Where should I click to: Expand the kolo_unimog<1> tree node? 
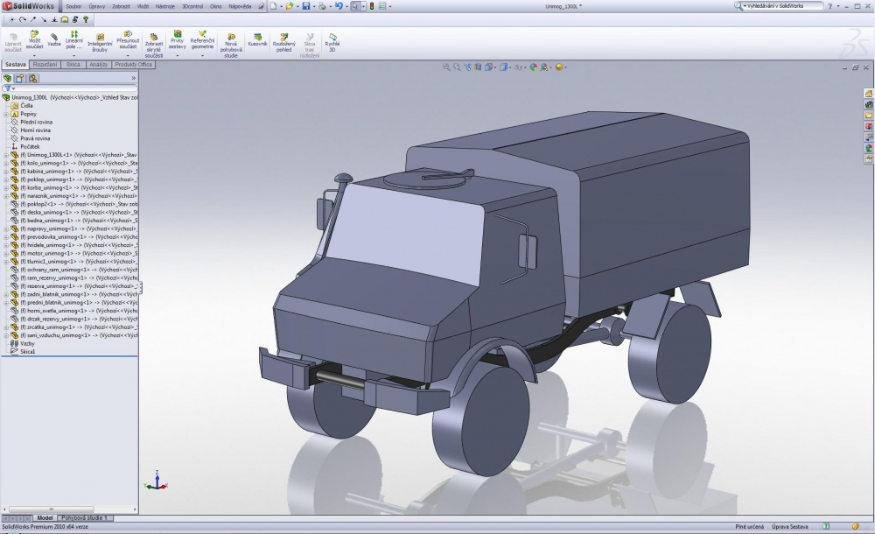5,163
